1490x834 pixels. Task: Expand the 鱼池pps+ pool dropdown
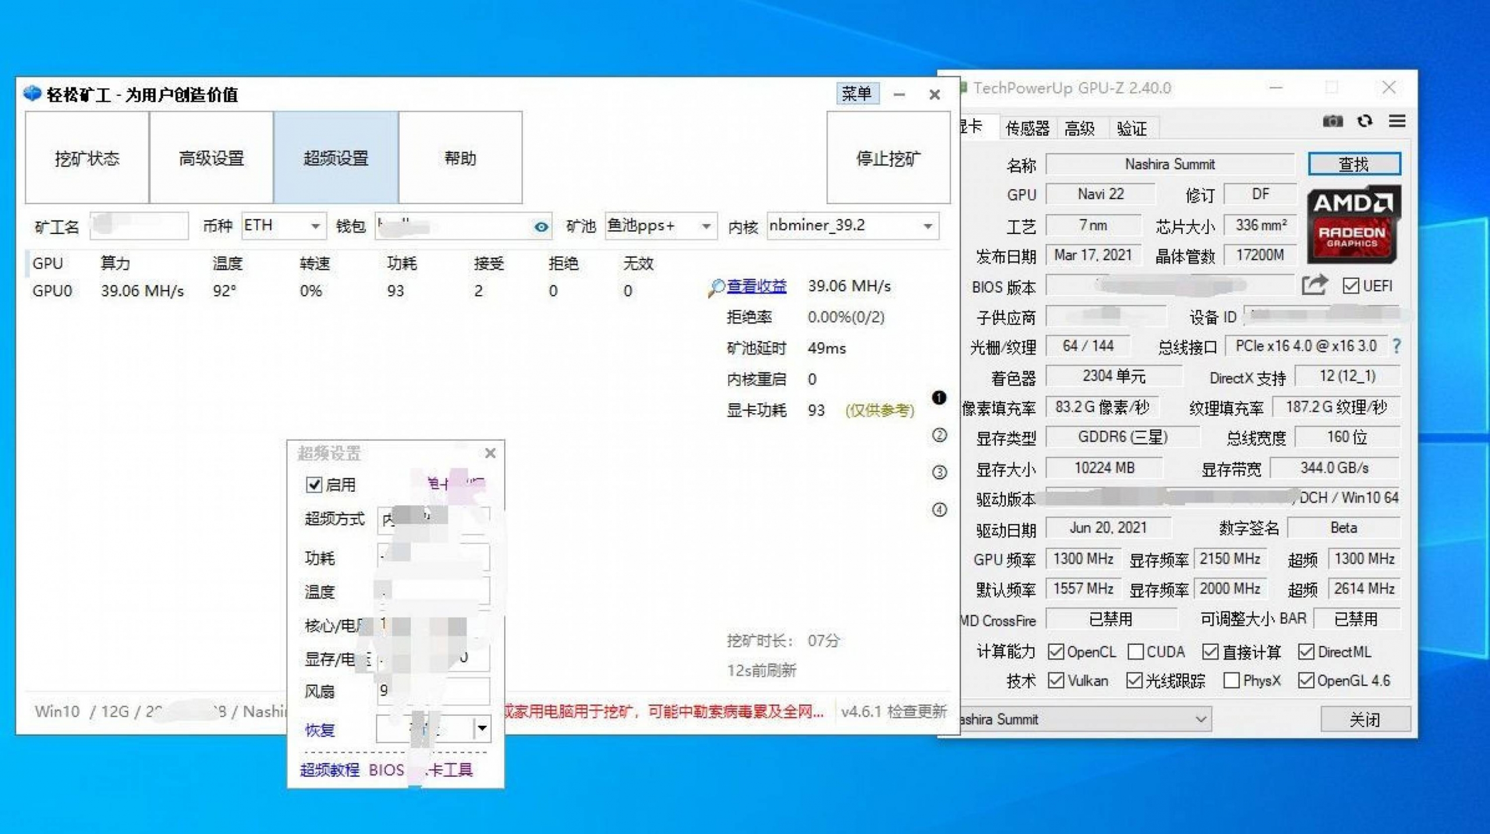[x=705, y=226]
